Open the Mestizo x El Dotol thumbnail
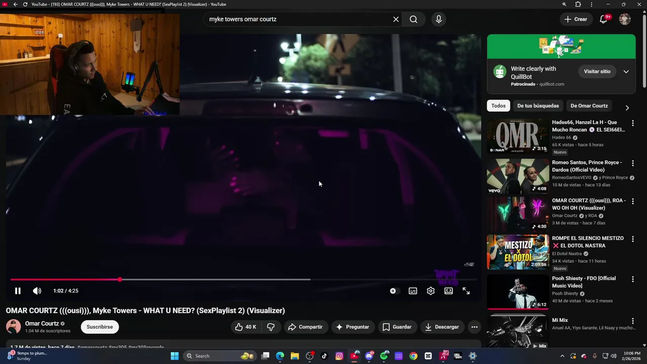 [518, 252]
